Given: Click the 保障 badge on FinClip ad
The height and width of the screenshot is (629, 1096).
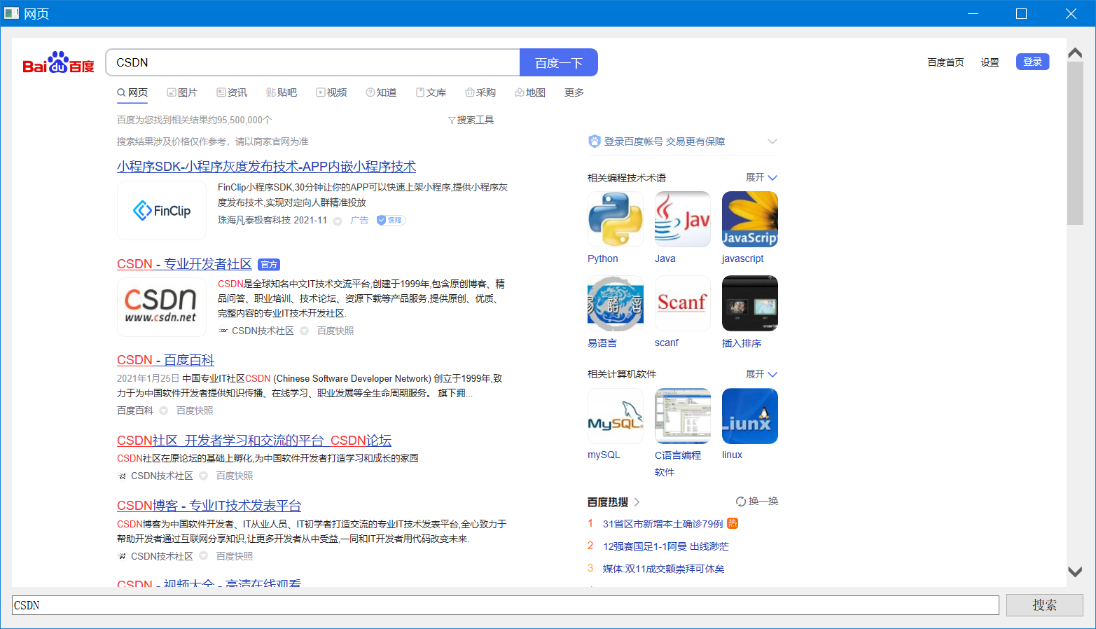Looking at the screenshot, I should (391, 220).
